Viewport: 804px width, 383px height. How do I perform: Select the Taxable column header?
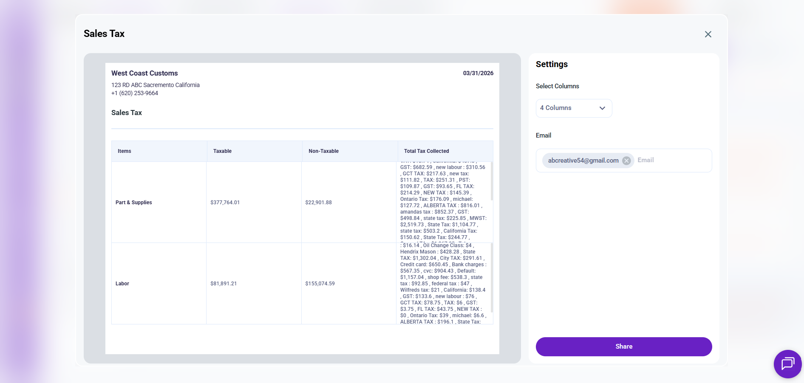coord(222,151)
